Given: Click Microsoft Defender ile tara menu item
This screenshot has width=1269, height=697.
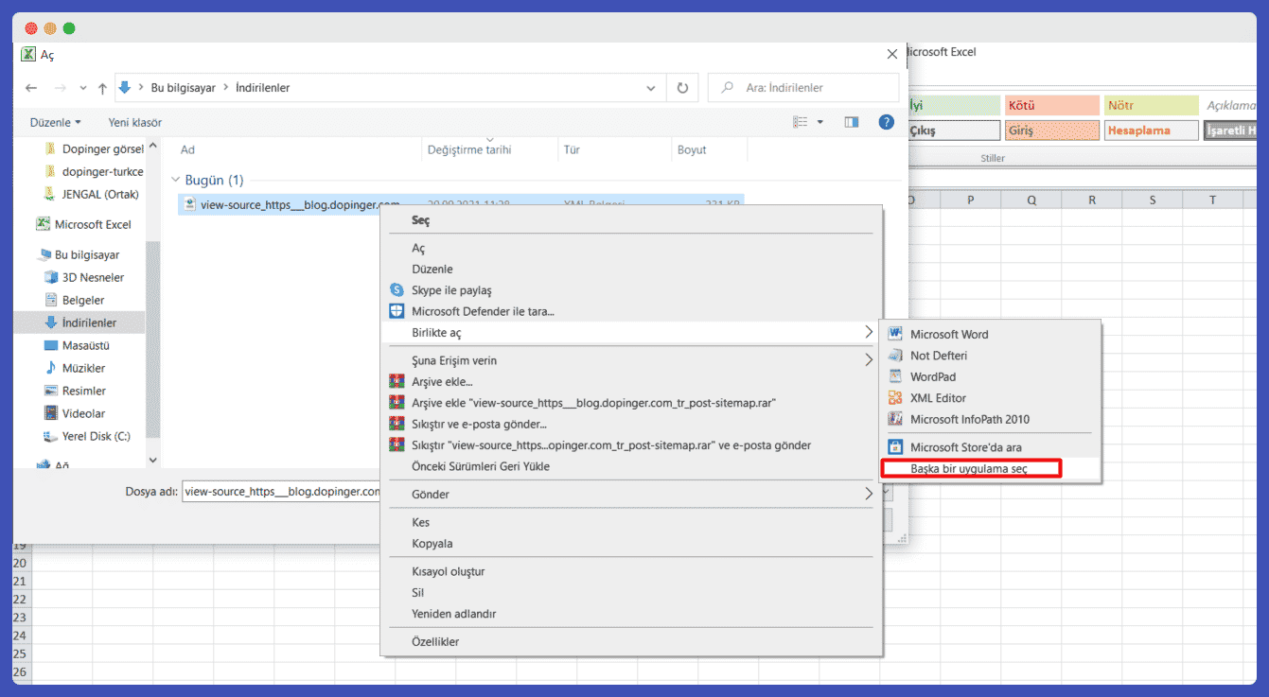Looking at the screenshot, I should (x=631, y=311).
